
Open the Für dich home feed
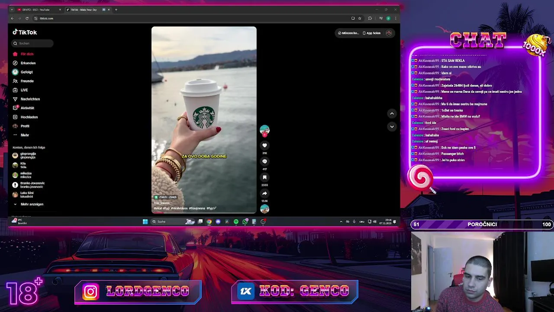[x=23, y=54]
